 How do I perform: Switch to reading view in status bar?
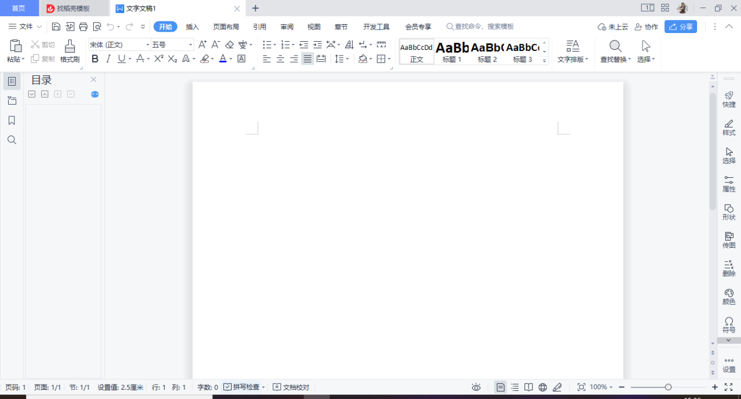529,387
